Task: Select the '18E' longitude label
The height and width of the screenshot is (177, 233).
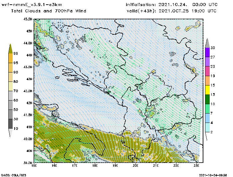Action: click(95, 166)
